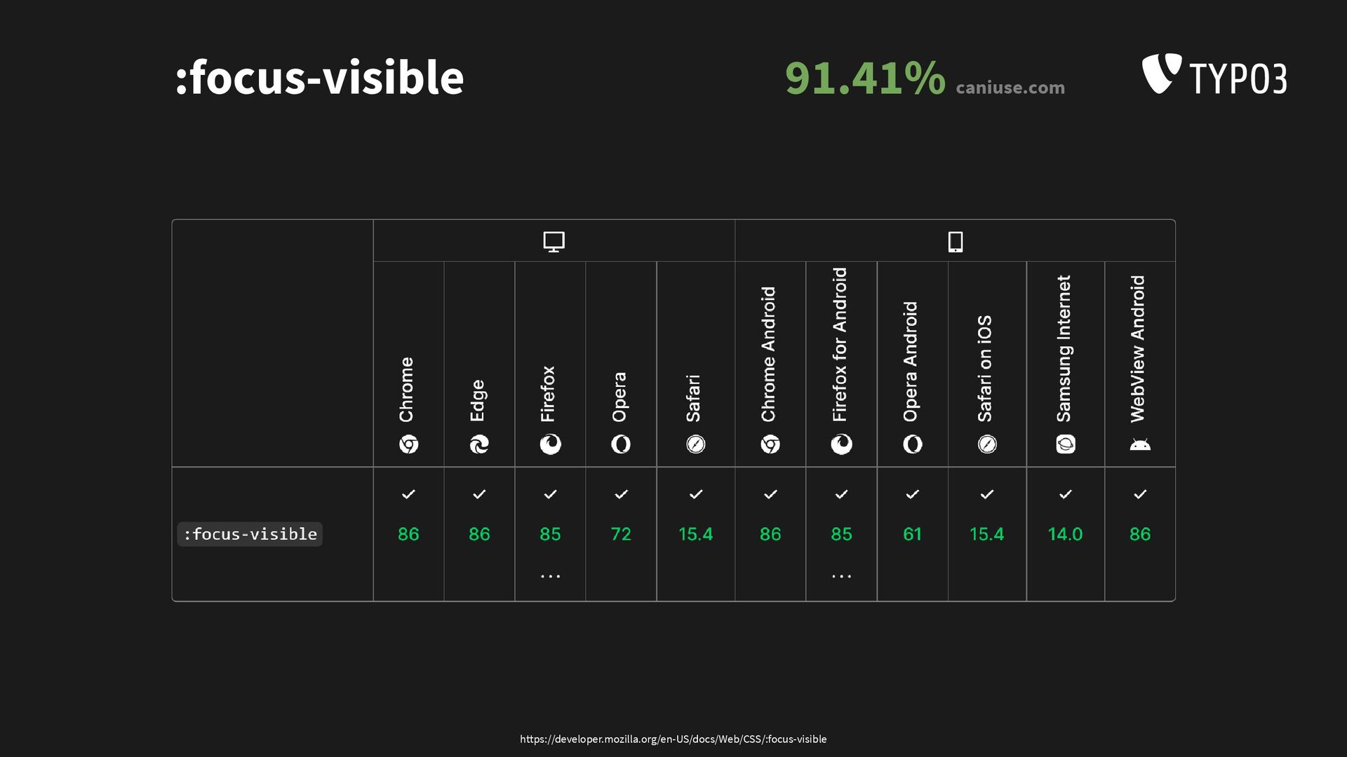Screen dimensions: 1347x757
Task: Open the developer.mozilla.org focus-visible link
Action: pos(673,739)
